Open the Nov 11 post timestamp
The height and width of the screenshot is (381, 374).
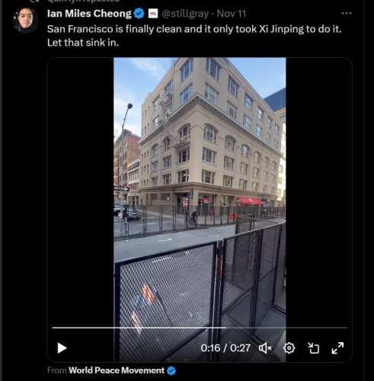(x=232, y=14)
